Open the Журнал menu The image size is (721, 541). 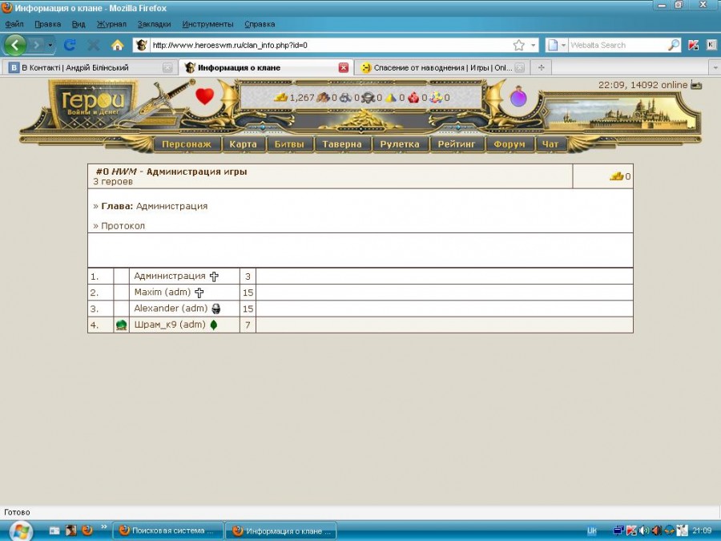(111, 24)
